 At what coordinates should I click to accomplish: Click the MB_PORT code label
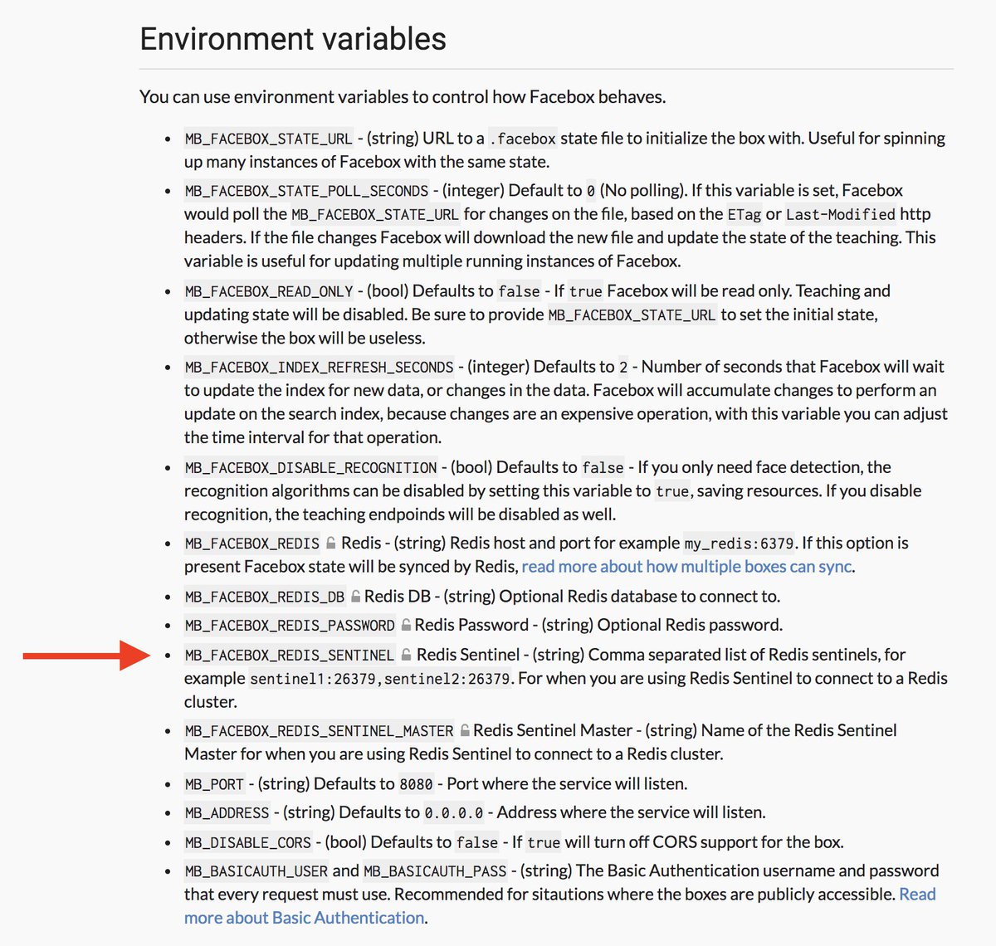[214, 784]
